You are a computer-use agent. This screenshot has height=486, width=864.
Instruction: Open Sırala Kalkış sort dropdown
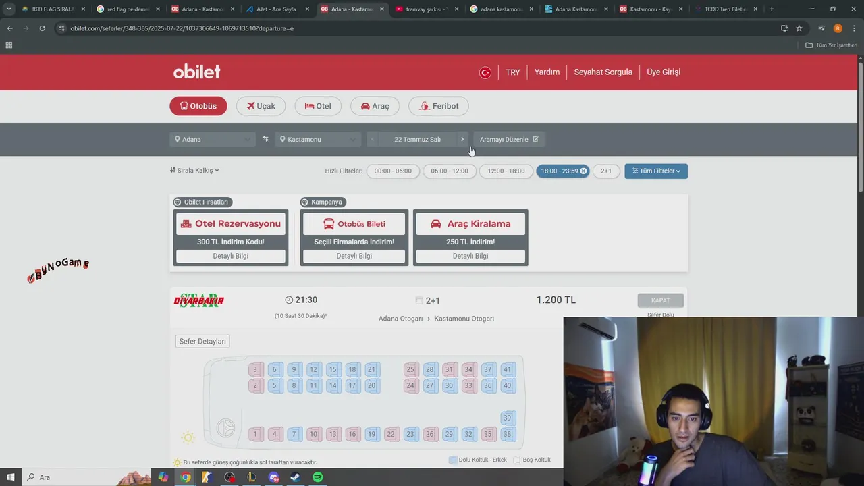[194, 170]
